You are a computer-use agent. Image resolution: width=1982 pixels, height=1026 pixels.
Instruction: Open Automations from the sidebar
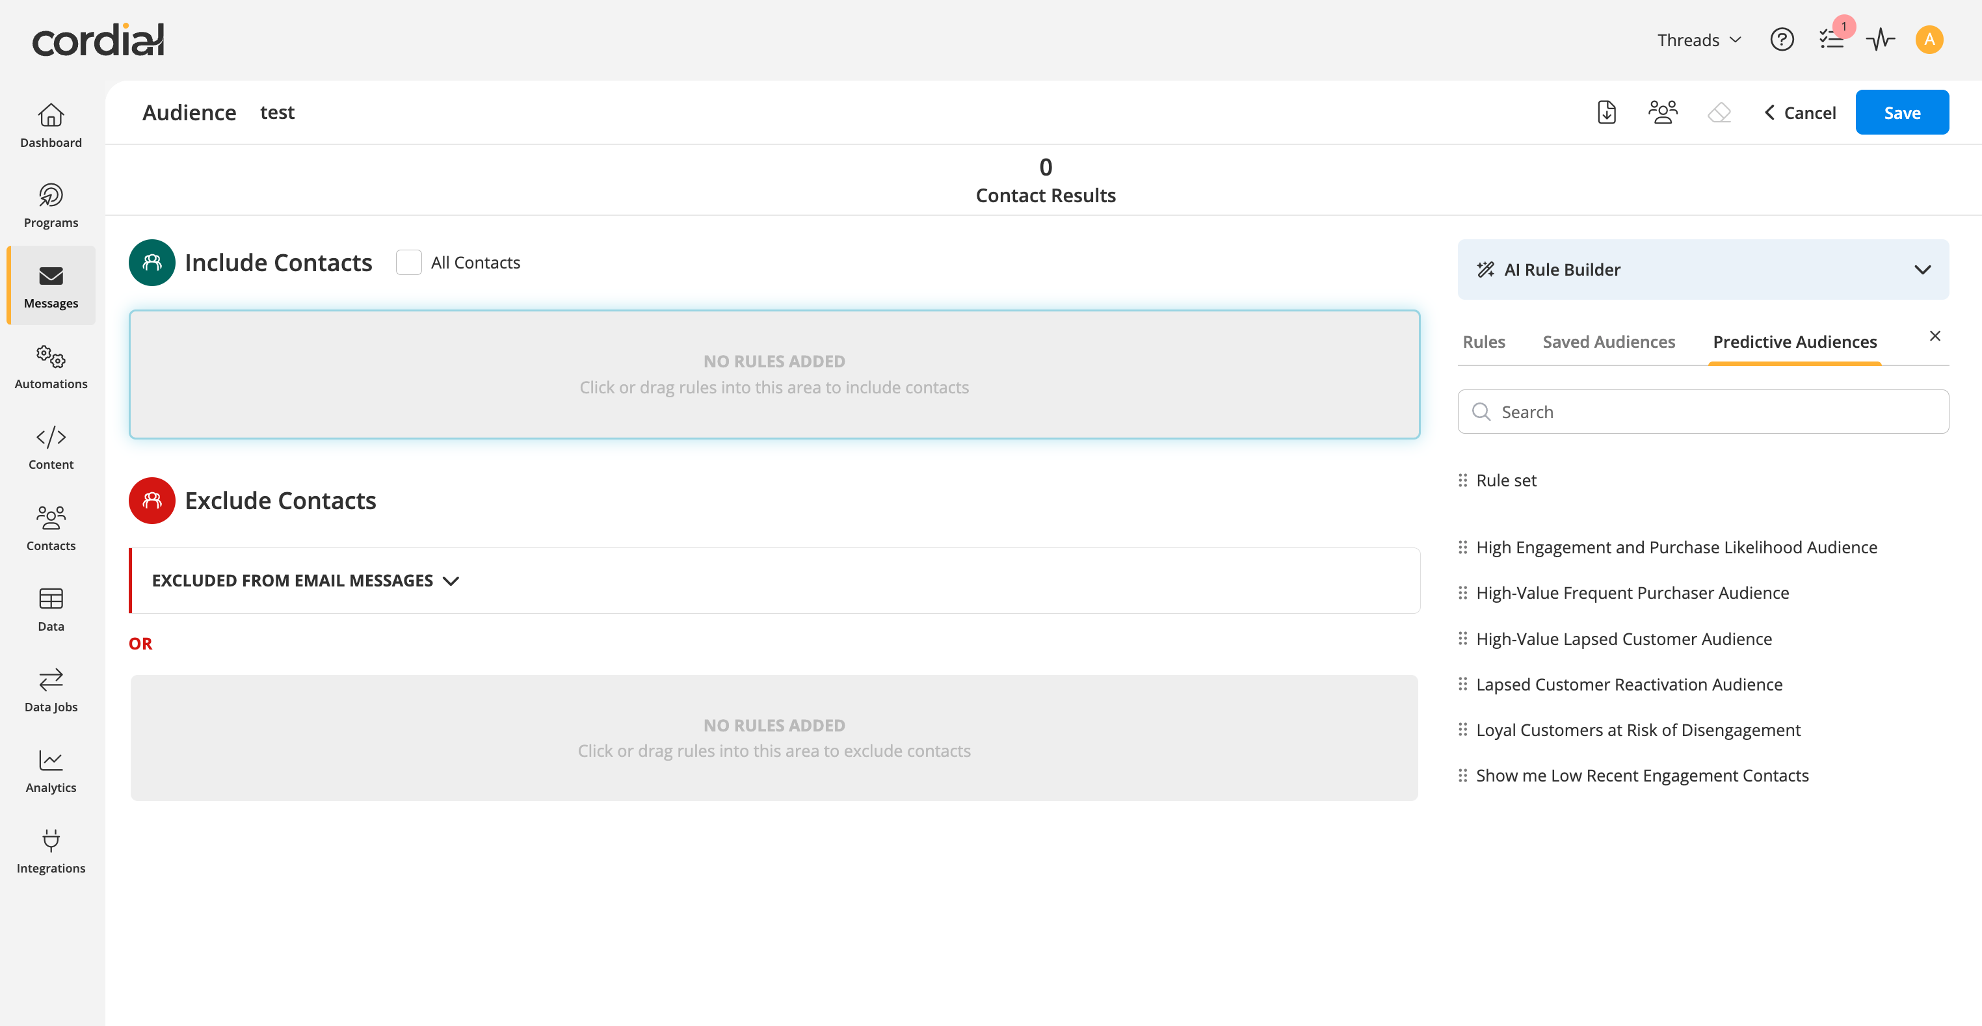pos(51,367)
